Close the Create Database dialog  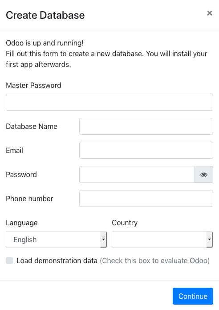[210, 13]
